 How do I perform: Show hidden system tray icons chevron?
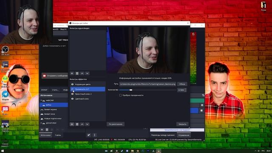255,151
